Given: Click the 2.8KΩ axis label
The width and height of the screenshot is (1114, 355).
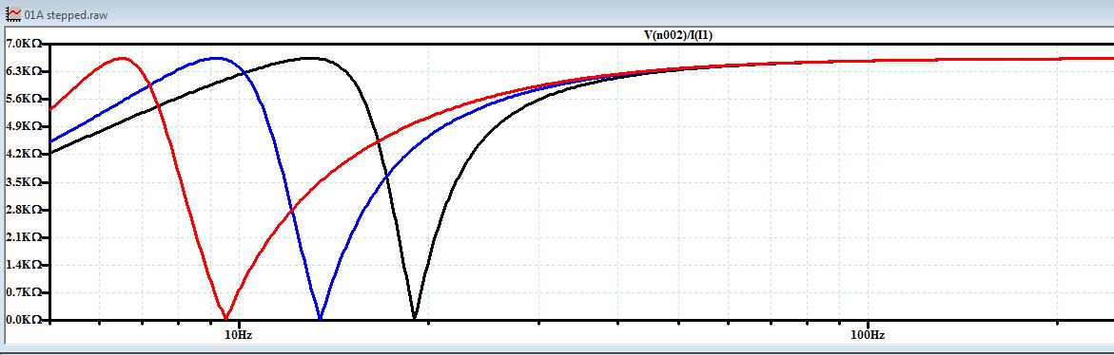Looking at the screenshot, I should click(x=23, y=210).
